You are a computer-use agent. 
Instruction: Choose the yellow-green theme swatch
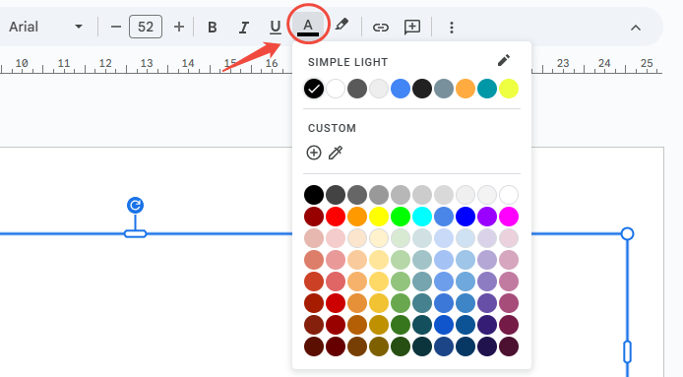[x=509, y=89]
